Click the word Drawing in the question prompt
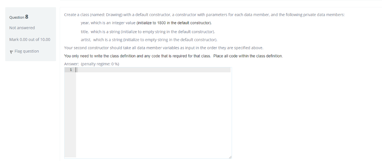 (113, 15)
